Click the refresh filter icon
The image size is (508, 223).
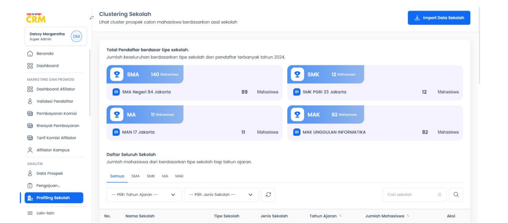(268, 195)
